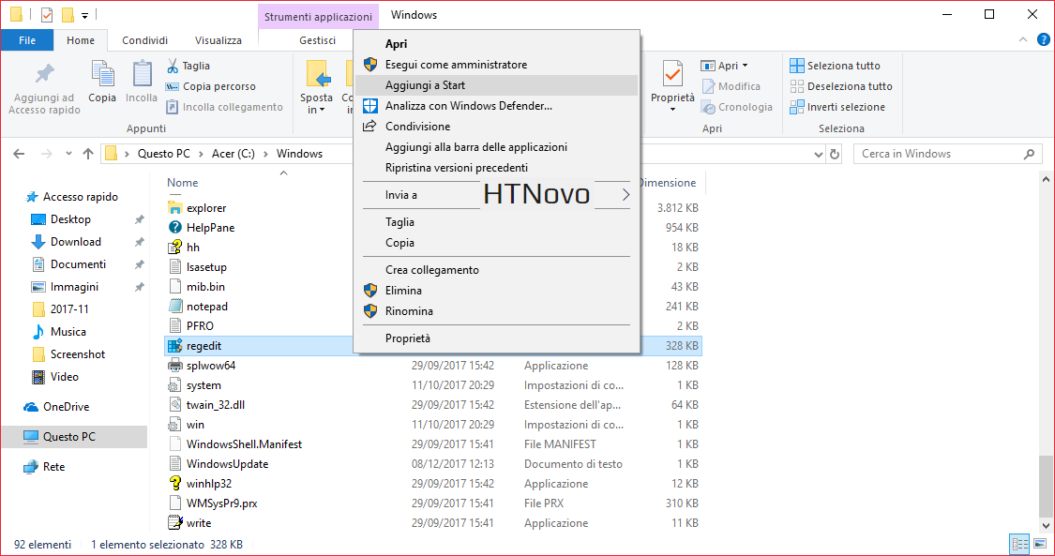
Task: Choose Proprietà at context menu bottom
Action: click(496, 338)
